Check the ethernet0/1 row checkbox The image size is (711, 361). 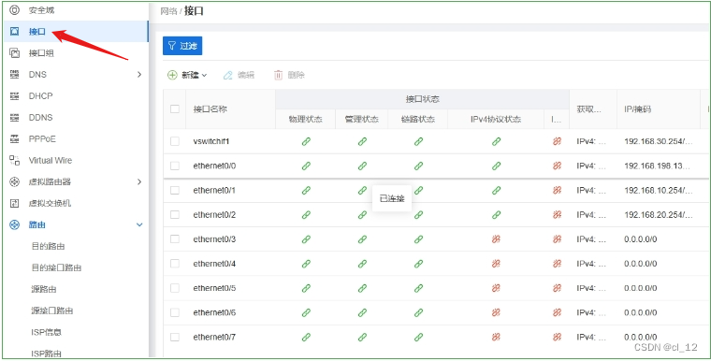pyautogui.click(x=175, y=191)
